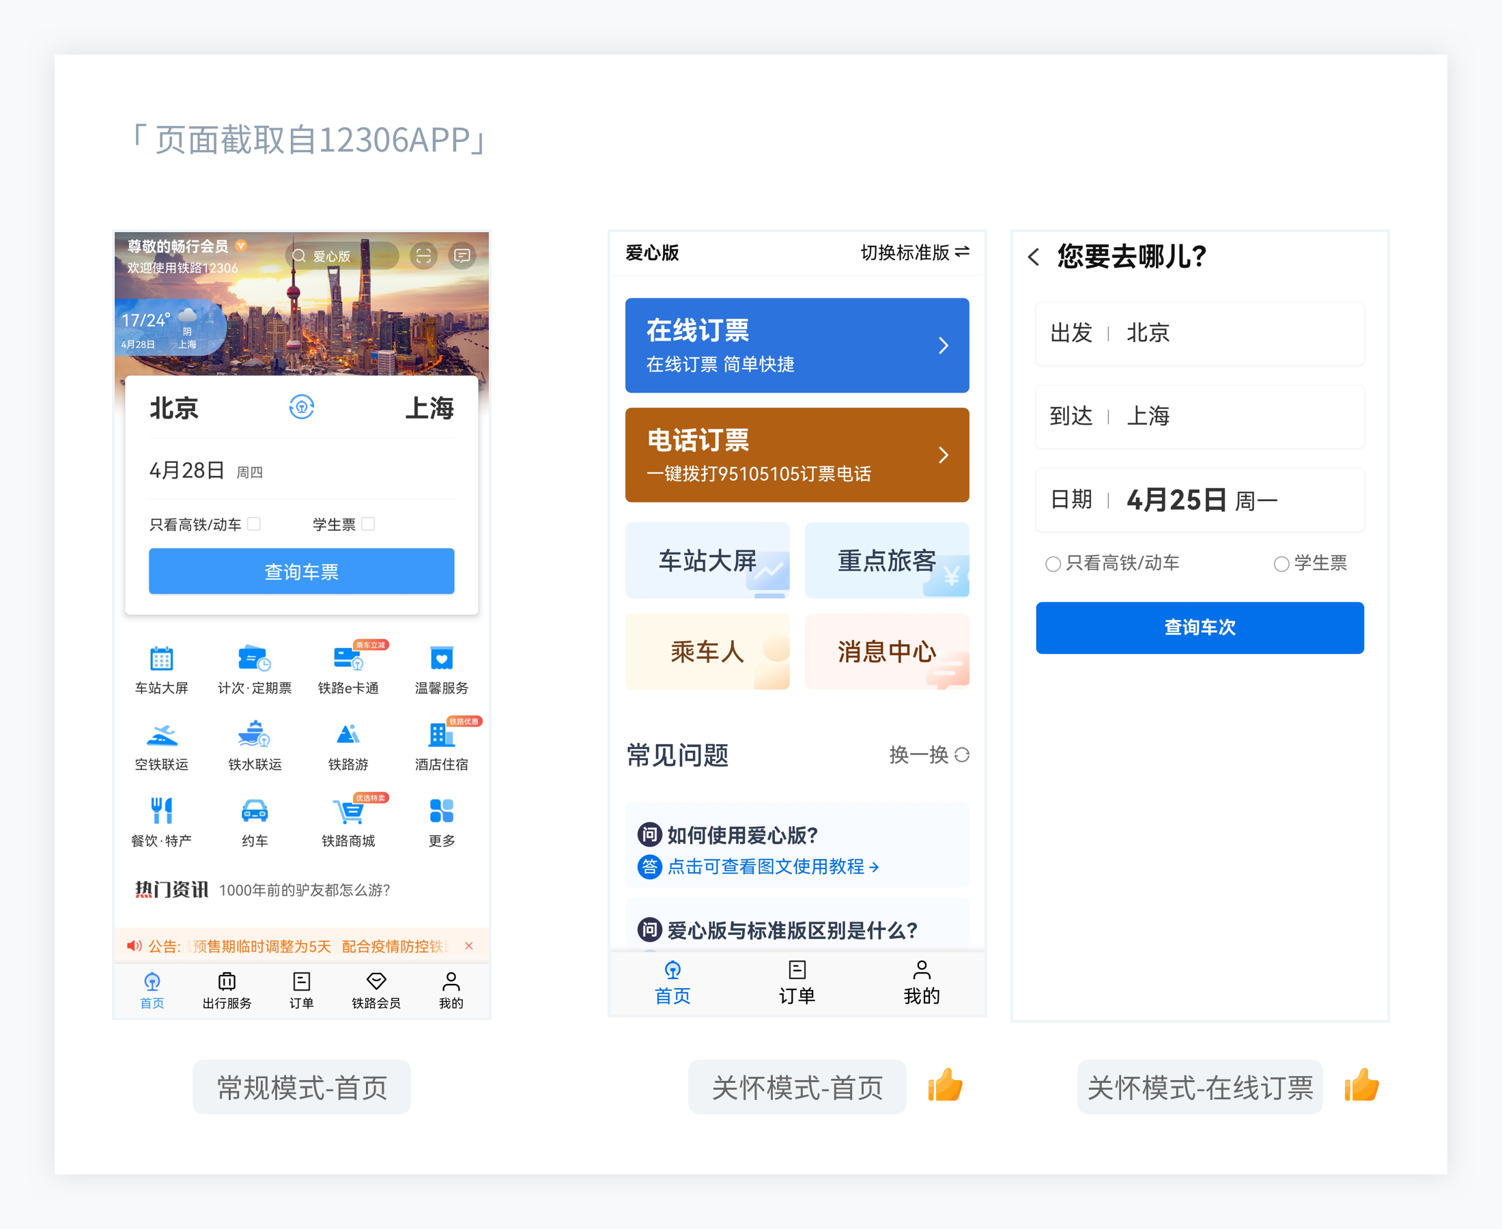Tap the 约车 car icon

point(255,811)
